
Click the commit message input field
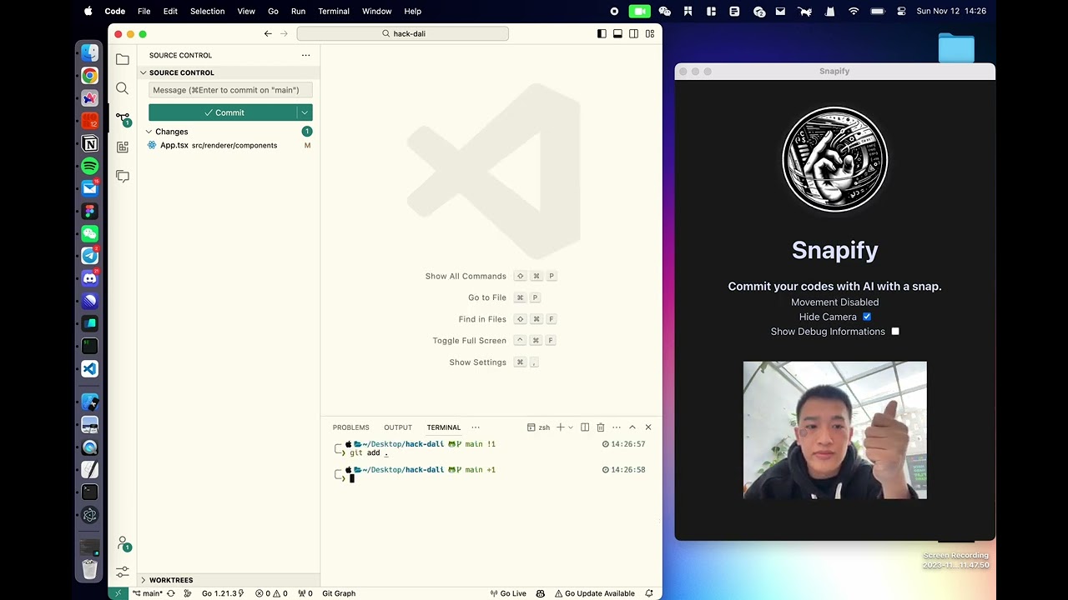(230, 90)
